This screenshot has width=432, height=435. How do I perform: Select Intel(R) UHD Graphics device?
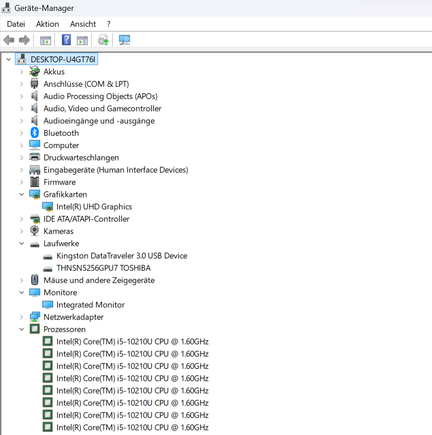(x=94, y=207)
